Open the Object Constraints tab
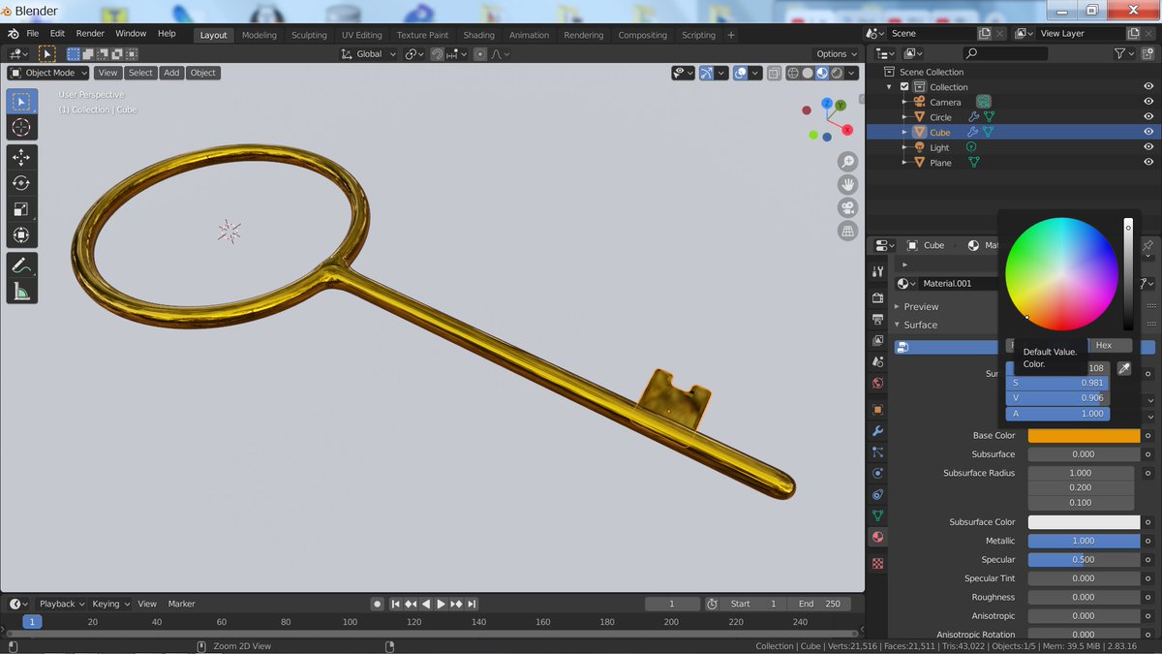1162x654 pixels. (878, 494)
